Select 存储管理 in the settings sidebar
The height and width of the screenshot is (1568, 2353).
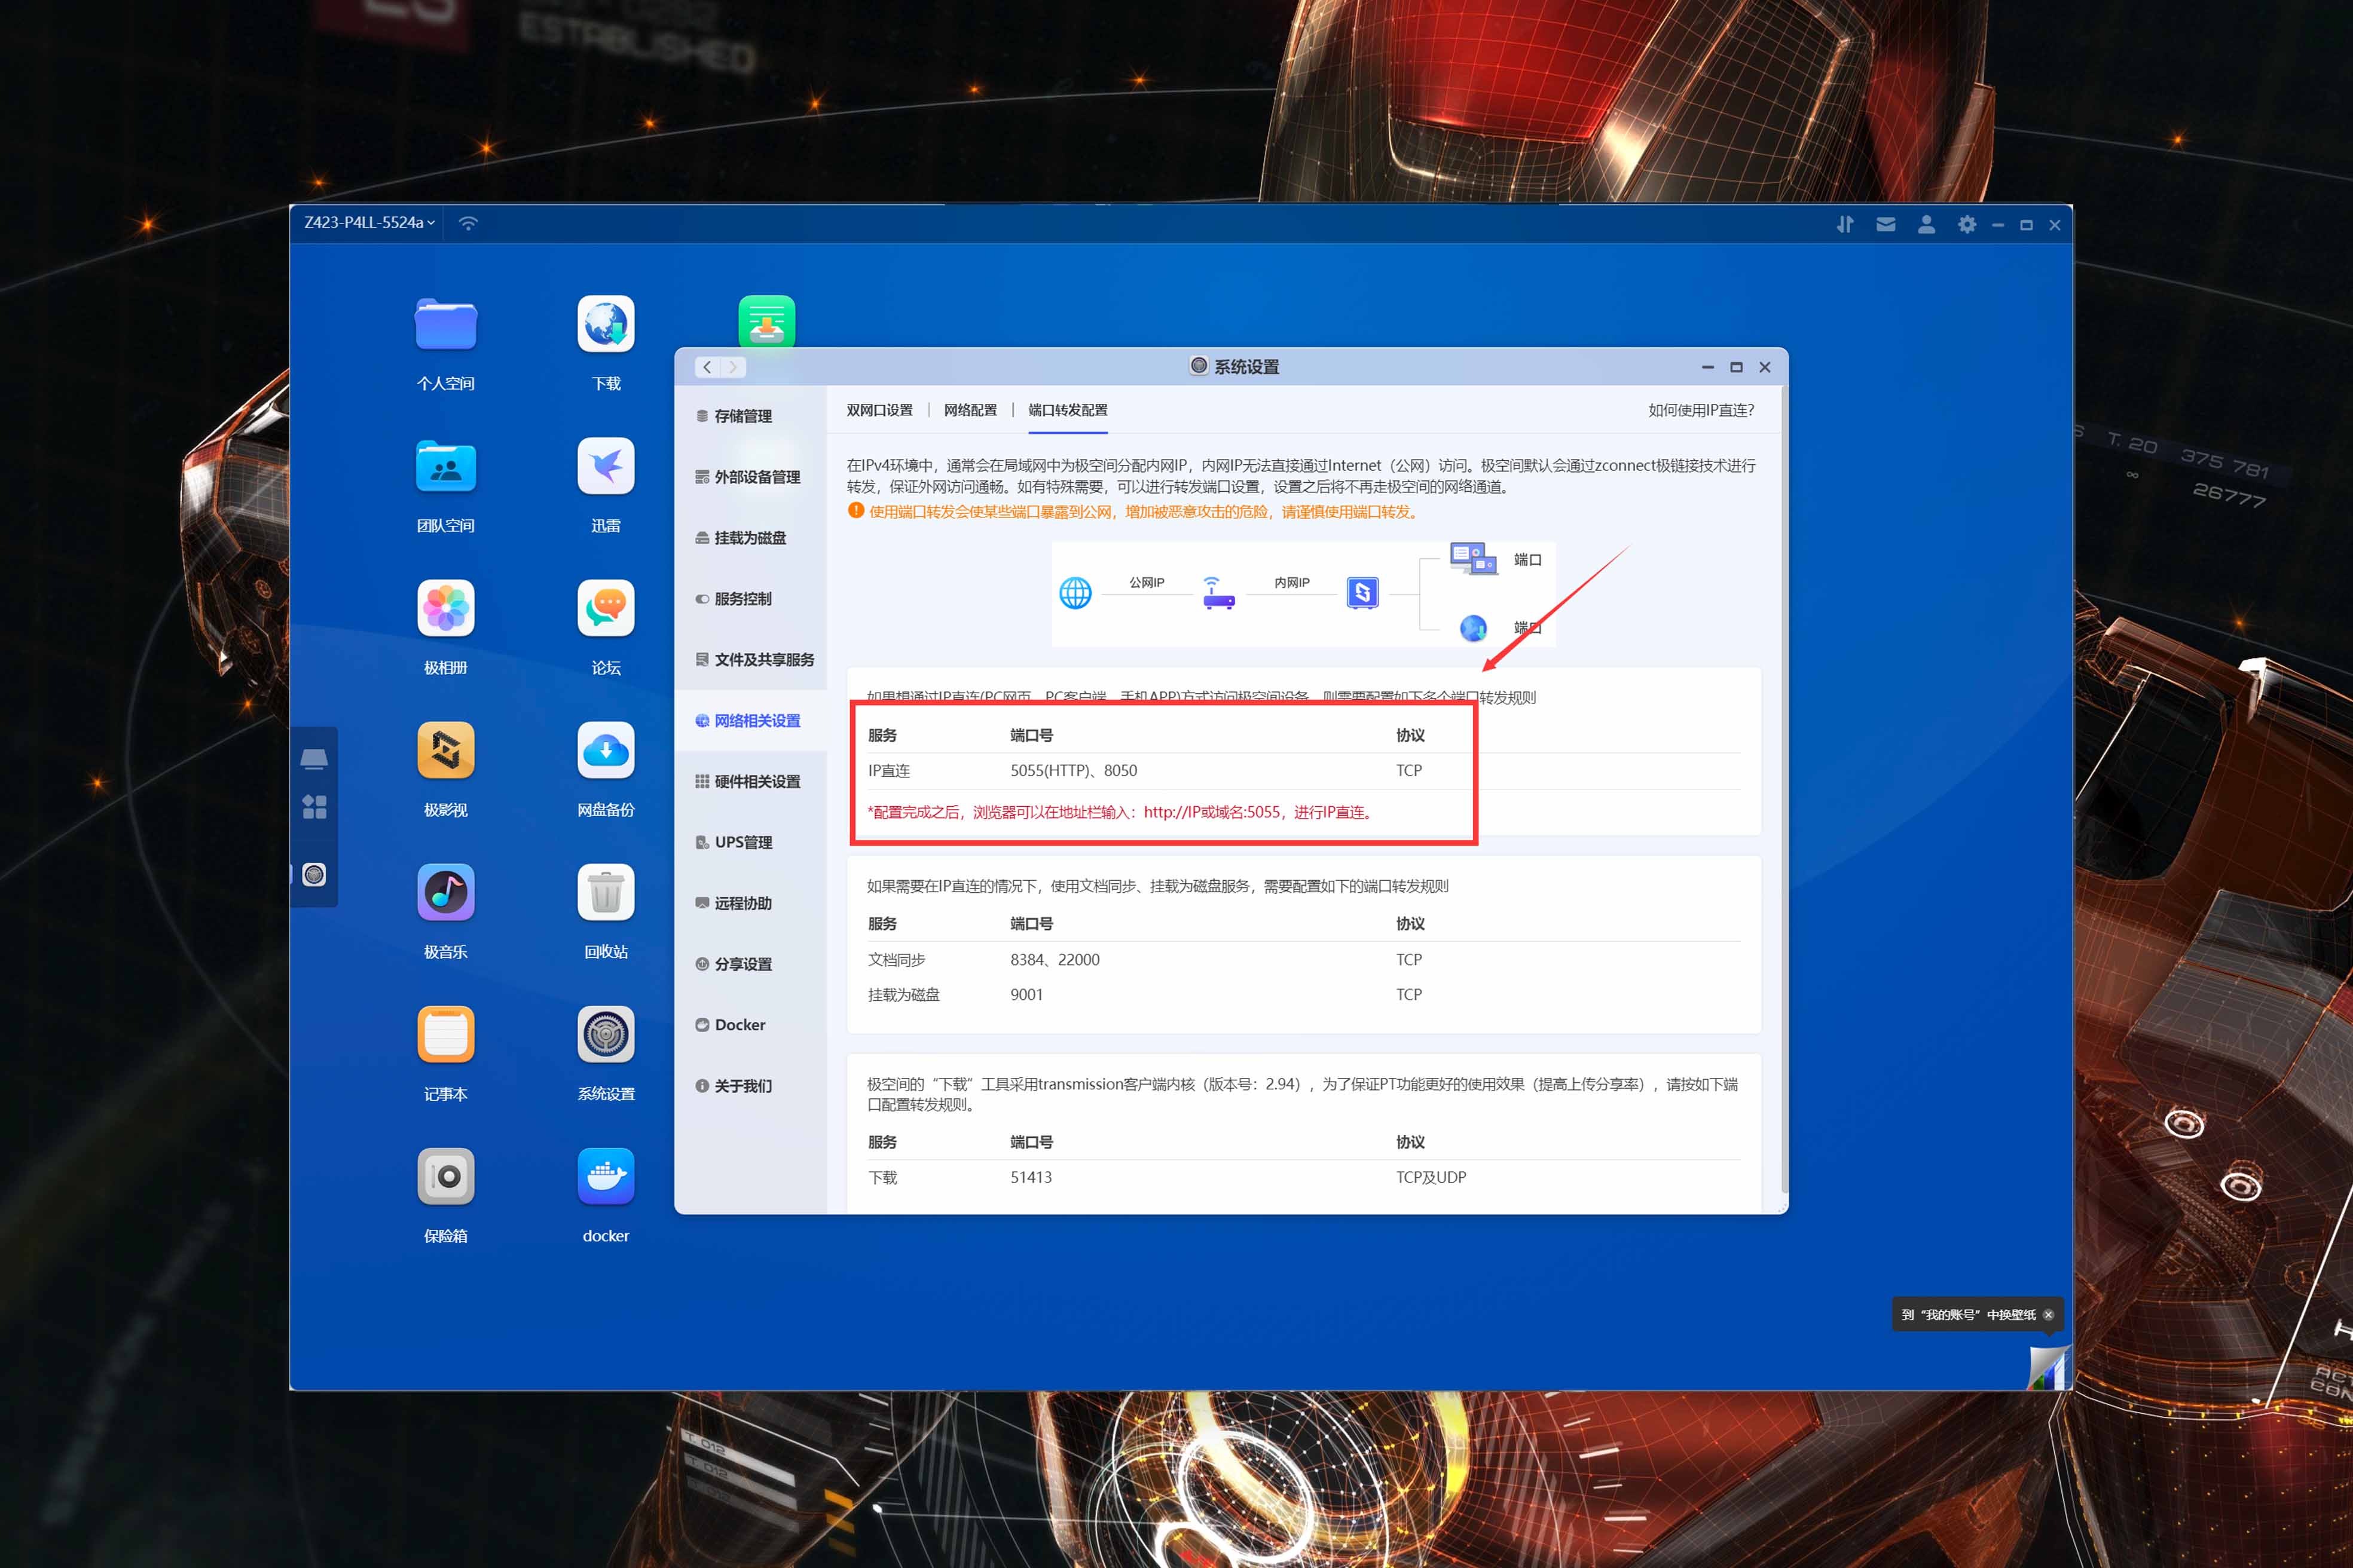742,416
